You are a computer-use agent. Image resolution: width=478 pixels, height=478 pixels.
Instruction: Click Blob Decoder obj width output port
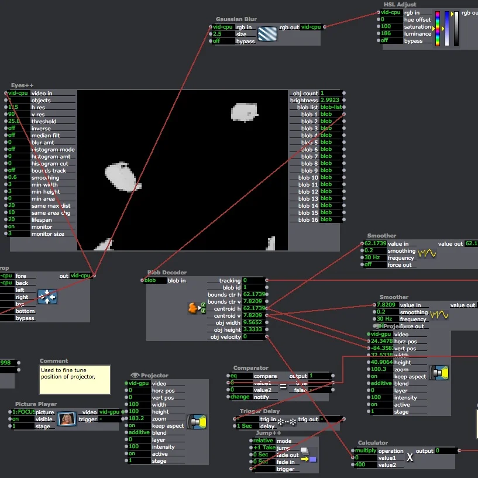pos(267,322)
